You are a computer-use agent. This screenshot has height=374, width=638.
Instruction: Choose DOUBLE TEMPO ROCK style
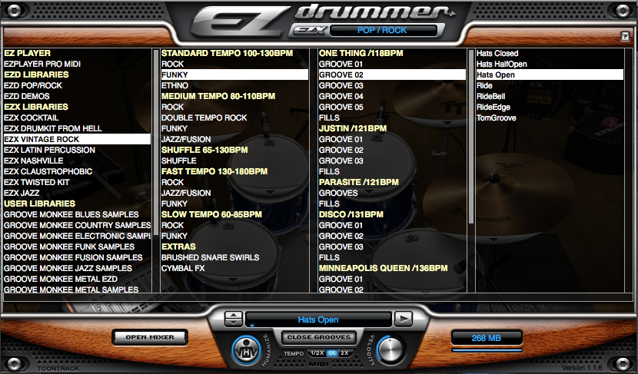coord(234,117)
